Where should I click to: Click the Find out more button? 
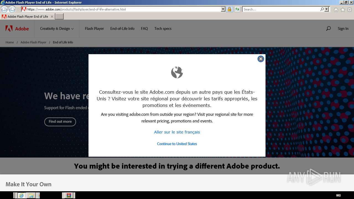click(x=60, y=122)
